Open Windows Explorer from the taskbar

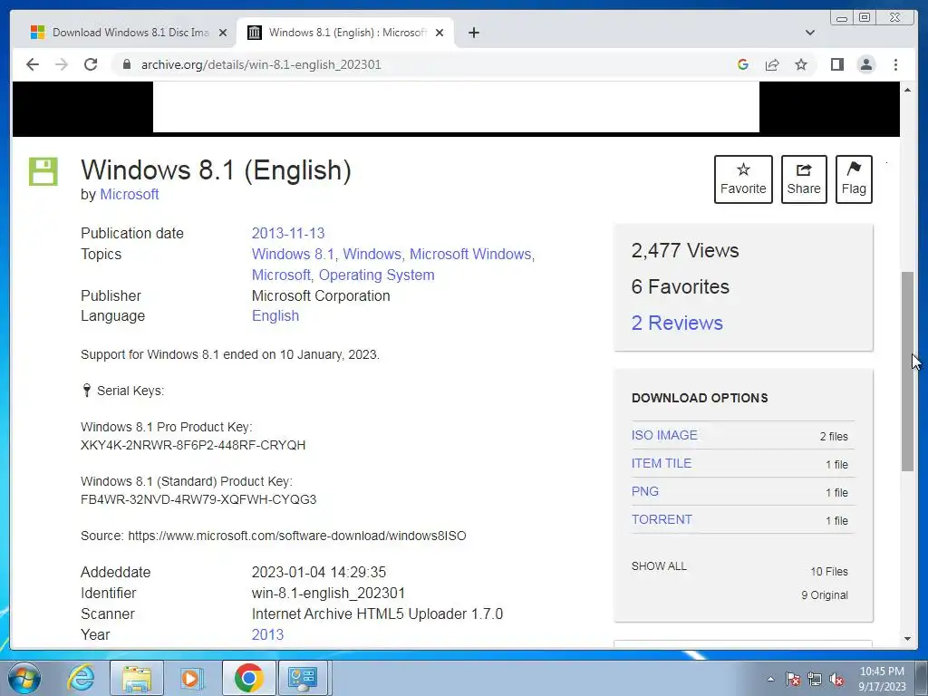[136, 678]
